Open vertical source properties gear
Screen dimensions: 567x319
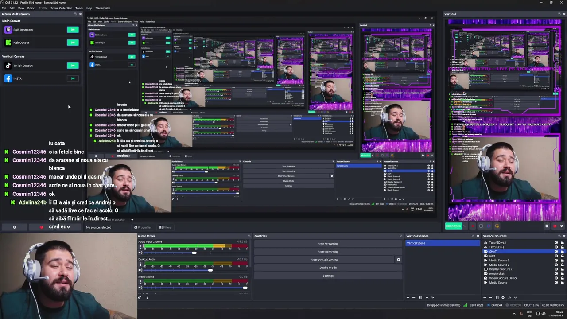(x=503, y=298)
